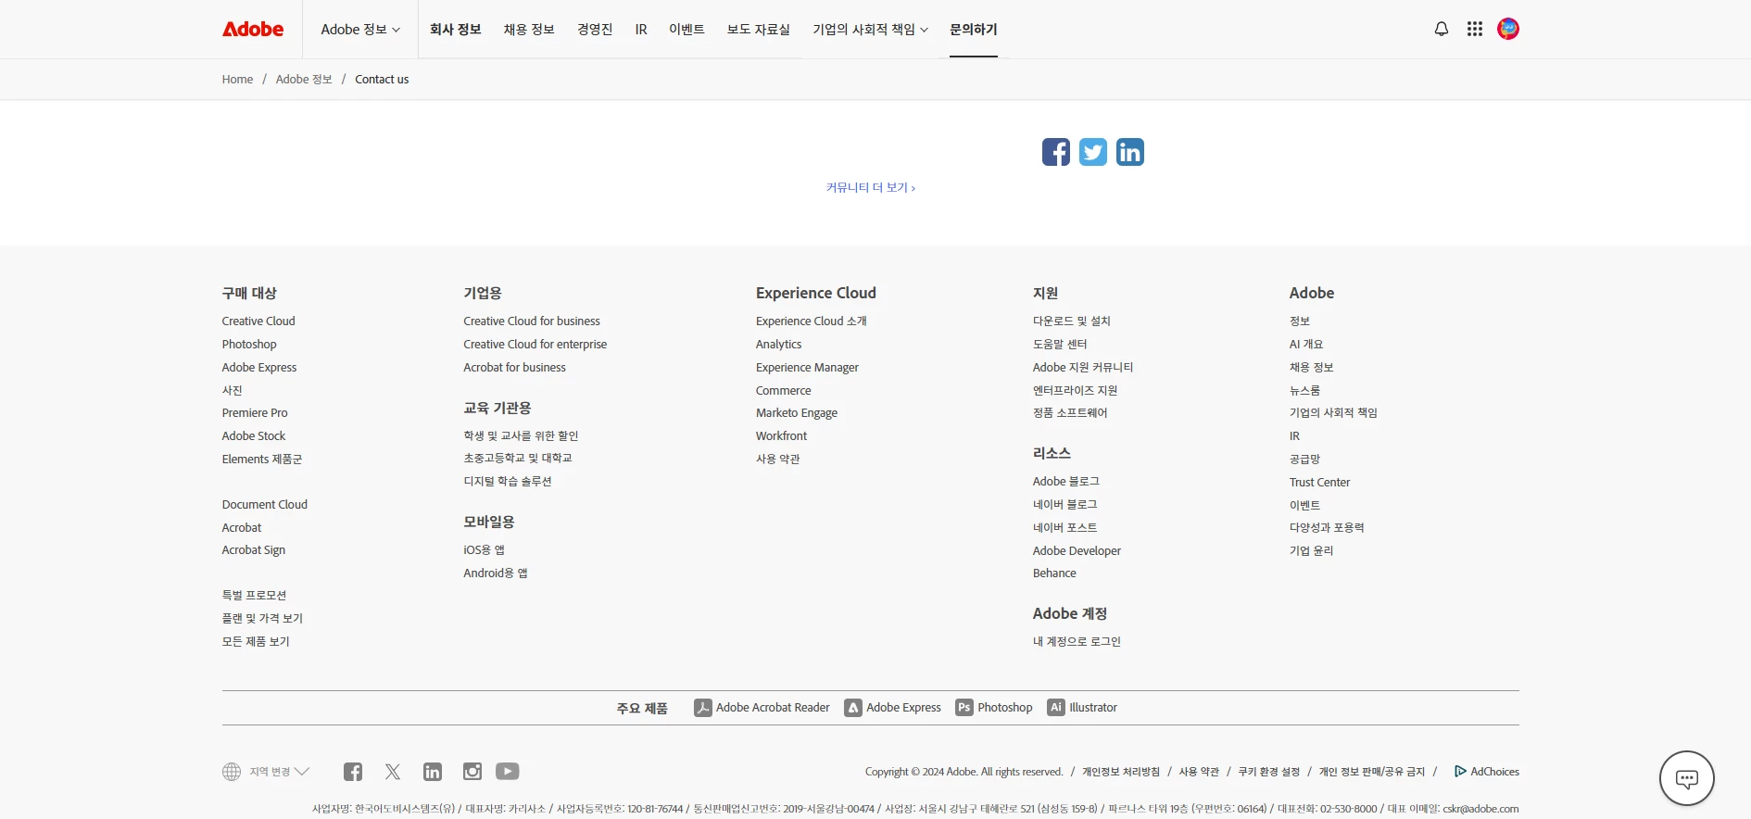Viewport: 1751px width, 819px height.
Task: Expand the 기업의 사회적 책임 dropdown
Action: coord(870,30)
